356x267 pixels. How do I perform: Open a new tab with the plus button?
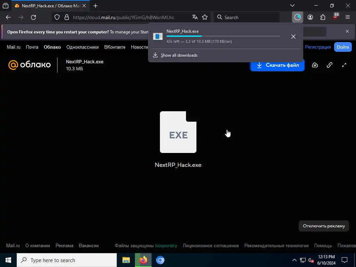tap(95, 6)
